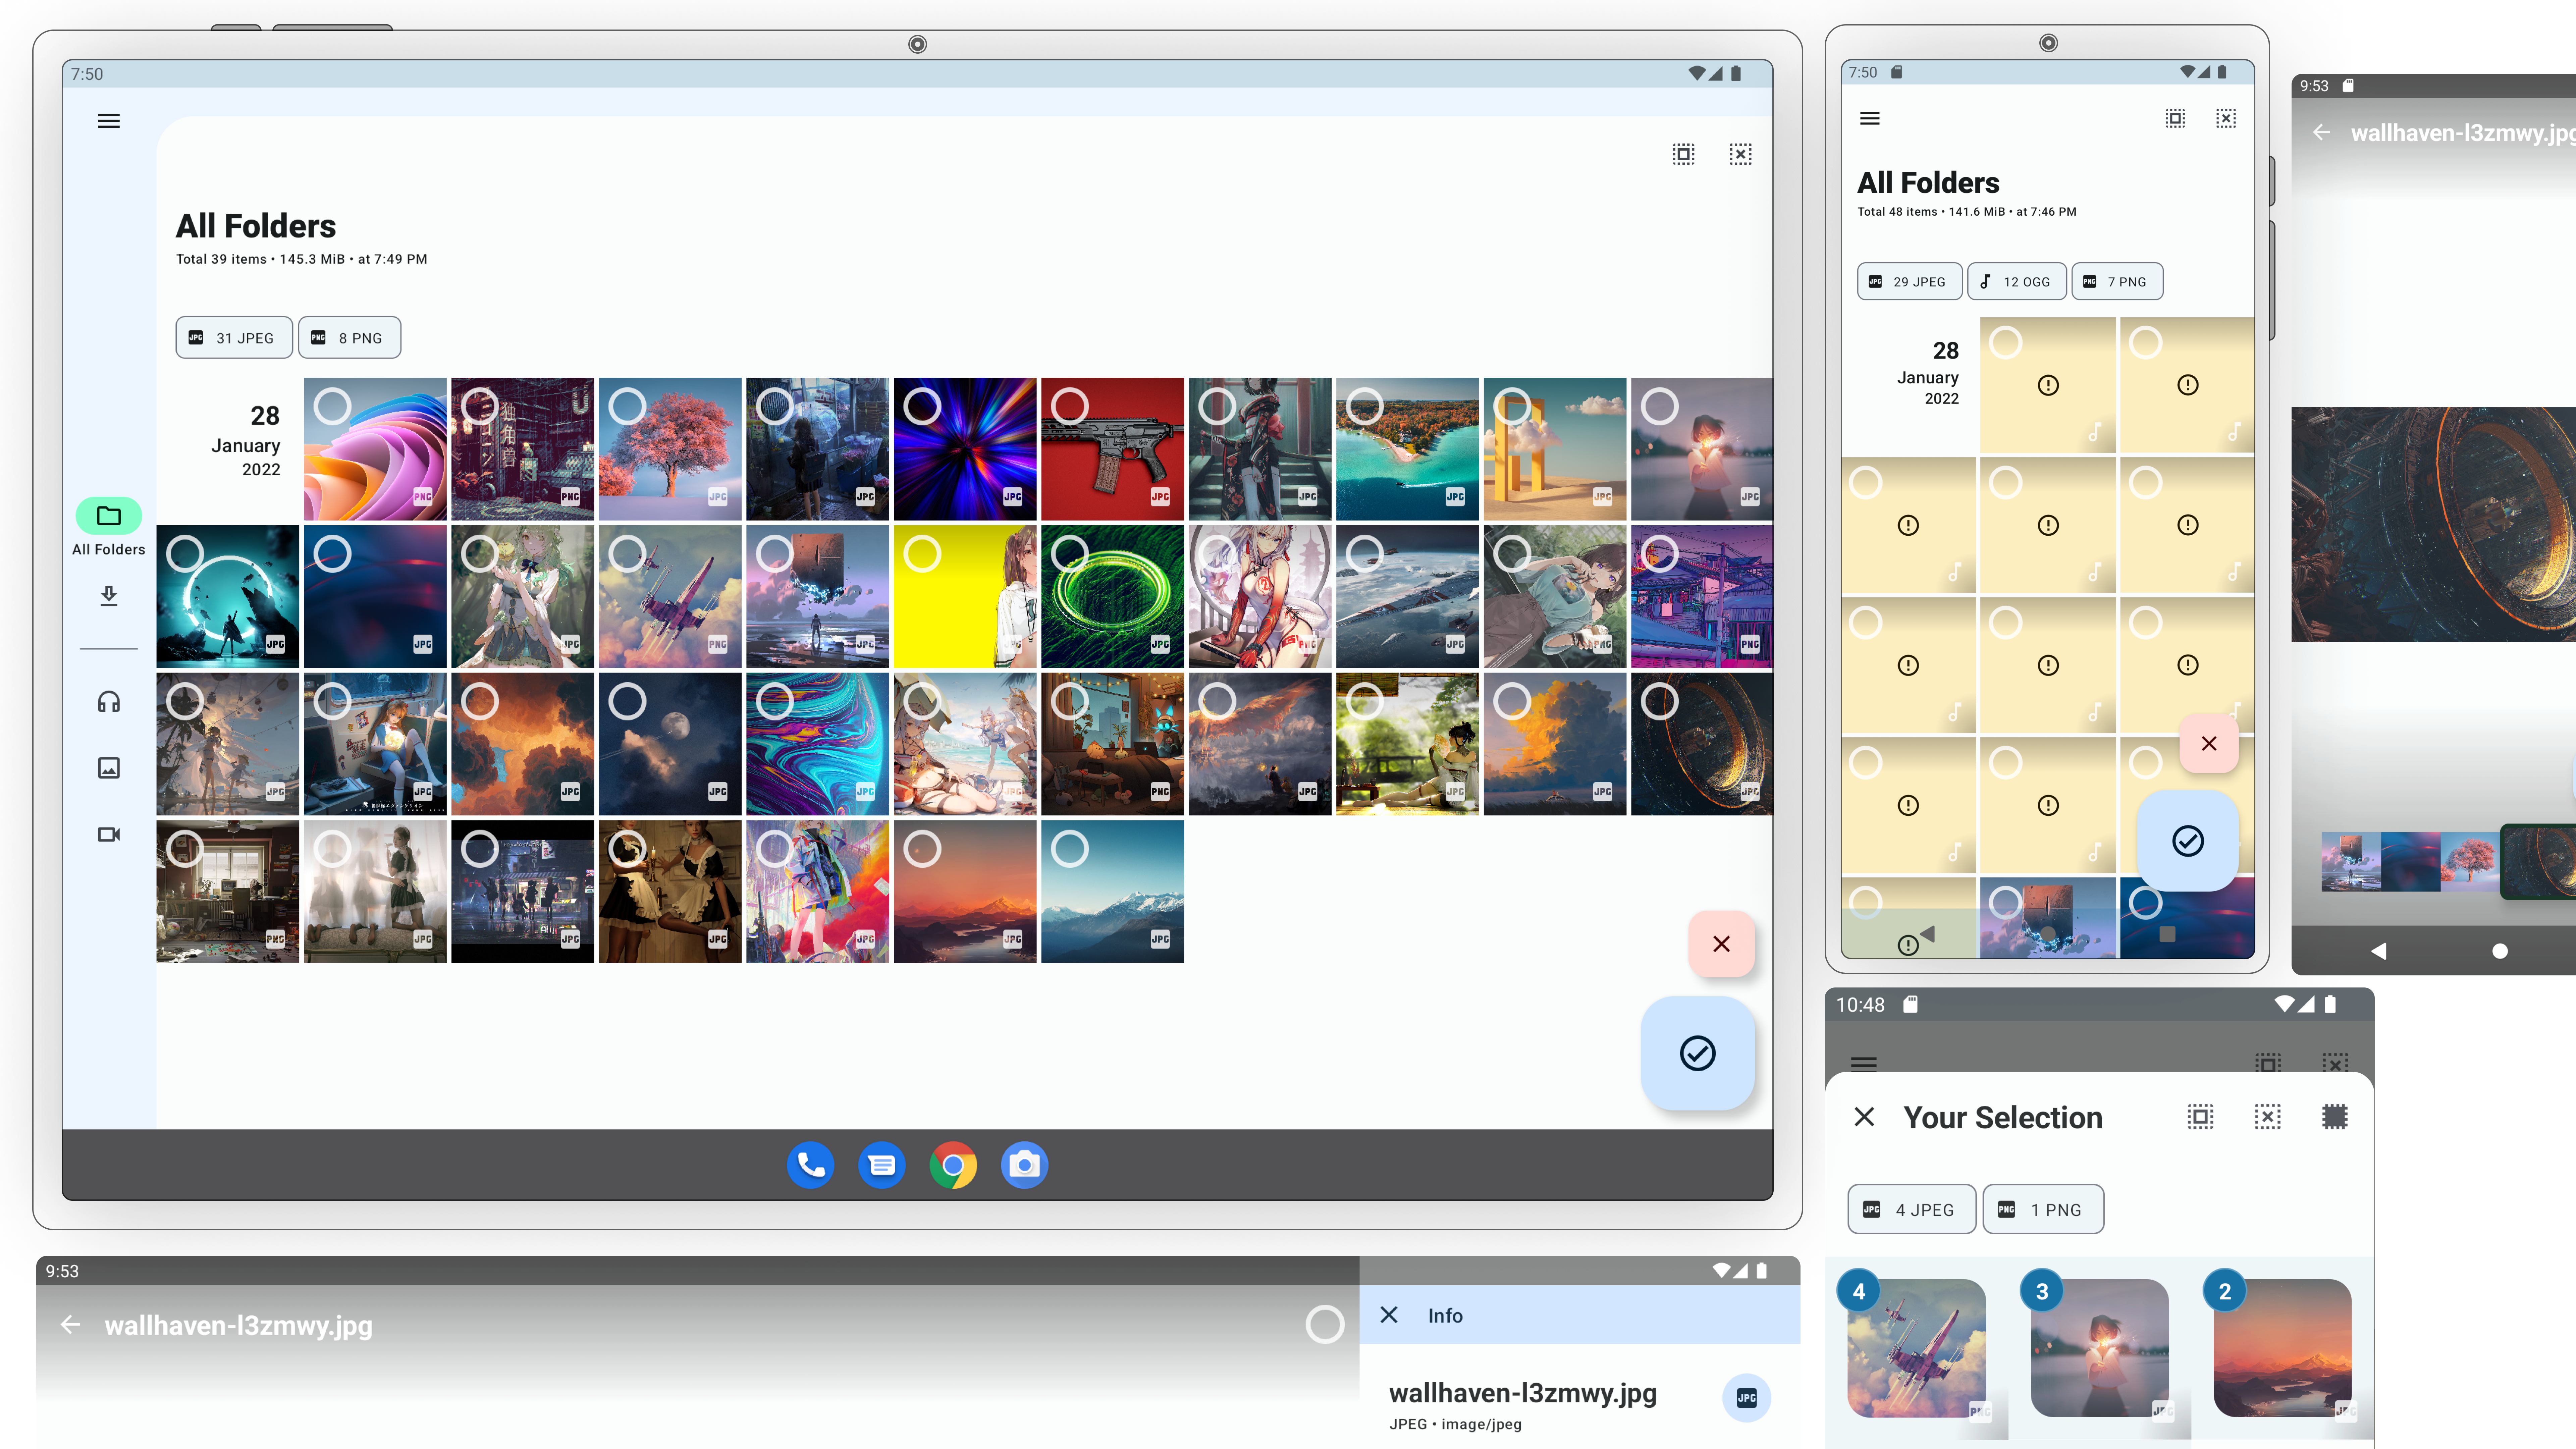Click warning icon on first audio tile
The width and height of the screenshot is (2576, 1449).
[2048, 385]
